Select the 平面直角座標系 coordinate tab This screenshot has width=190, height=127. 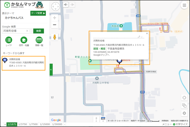pyautogui.click(x=116, y=49)
